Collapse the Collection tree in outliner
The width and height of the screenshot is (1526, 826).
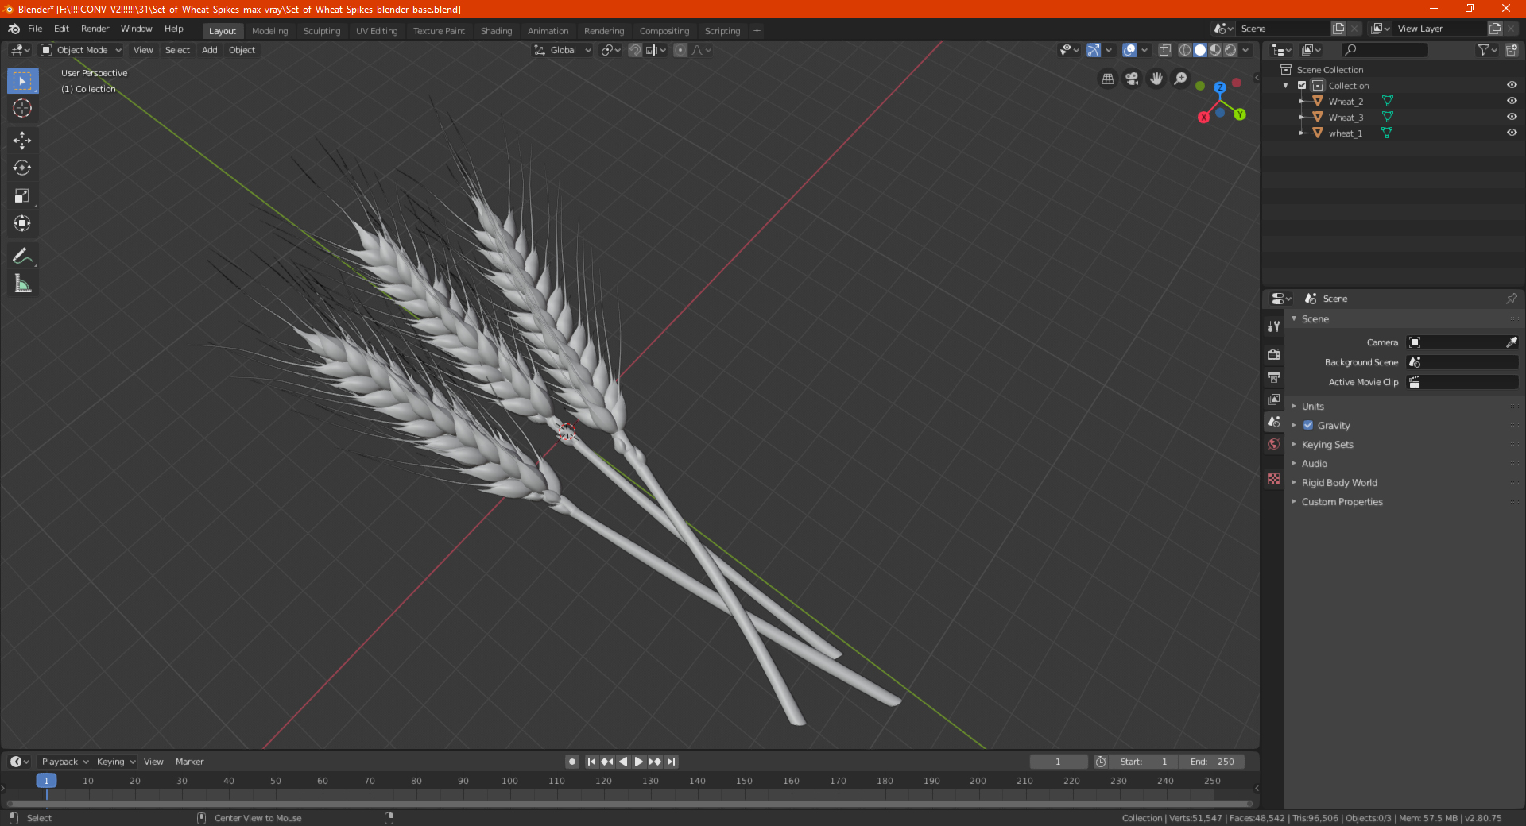click(x=1286, y=86)
